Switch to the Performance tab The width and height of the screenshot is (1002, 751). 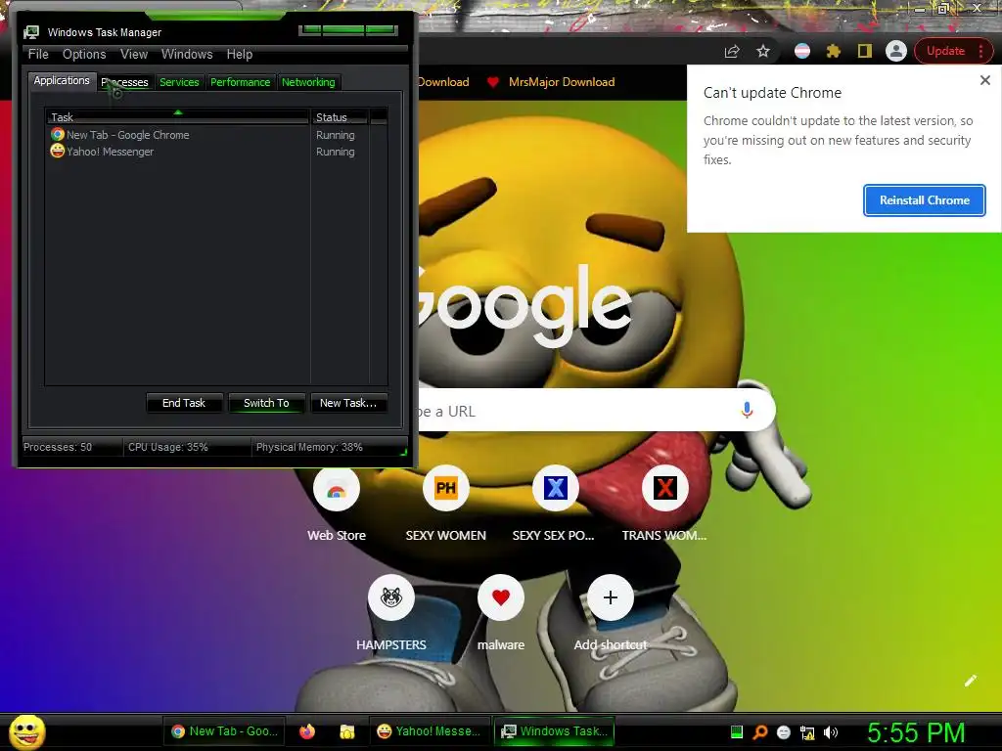tap(241, 82)
